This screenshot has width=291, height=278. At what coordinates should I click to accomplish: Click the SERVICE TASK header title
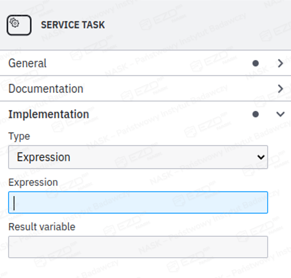(x=73, y=25)
